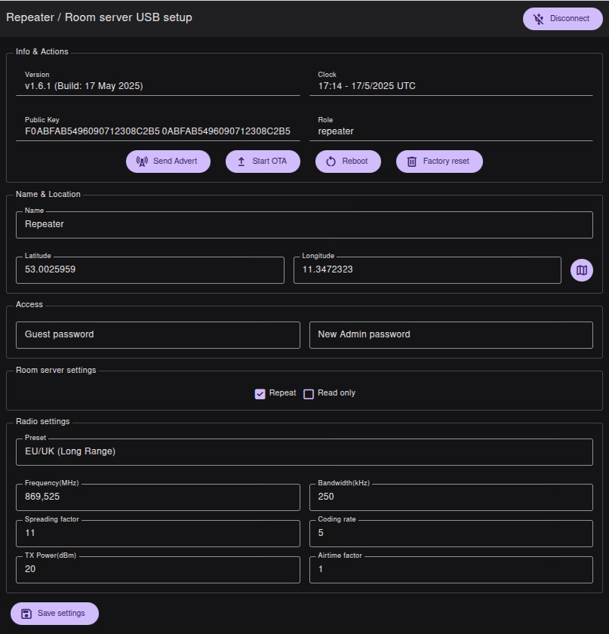609x634 pixels.
Task: Click the Bandwidth (kHz) field
Action: (451, 497)
